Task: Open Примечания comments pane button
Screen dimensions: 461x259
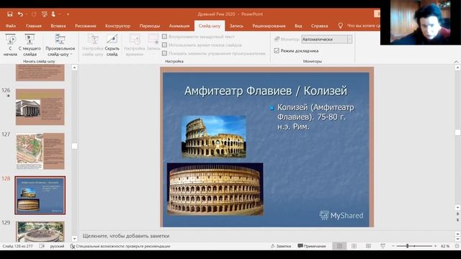Action: 312,246
